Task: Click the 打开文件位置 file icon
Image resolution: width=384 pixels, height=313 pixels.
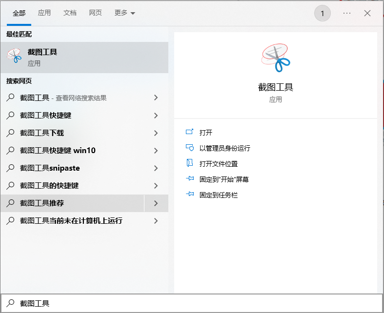Action: (190, 164)
